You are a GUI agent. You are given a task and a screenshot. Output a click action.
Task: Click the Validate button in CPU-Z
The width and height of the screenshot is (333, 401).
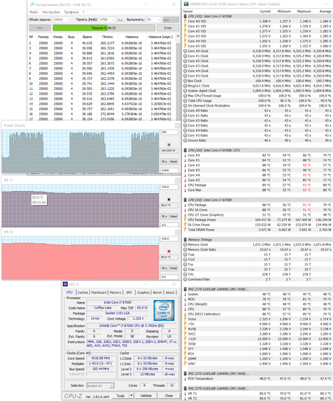pos(146,396)
